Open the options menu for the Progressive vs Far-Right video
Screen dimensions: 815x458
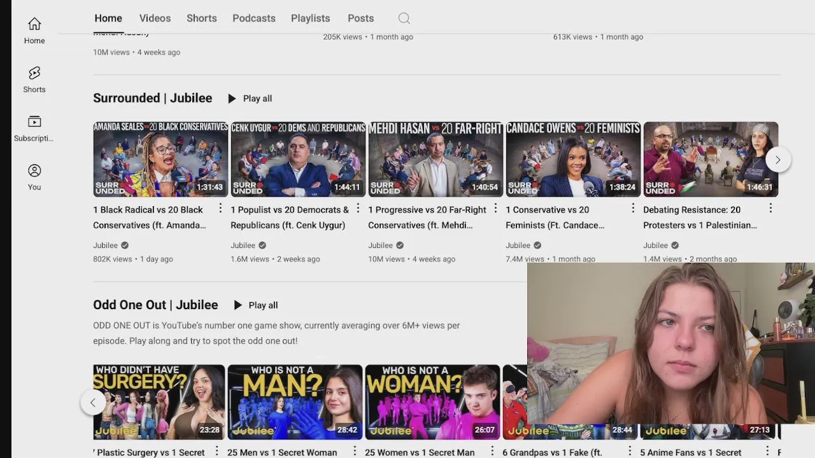pos(495,208)
